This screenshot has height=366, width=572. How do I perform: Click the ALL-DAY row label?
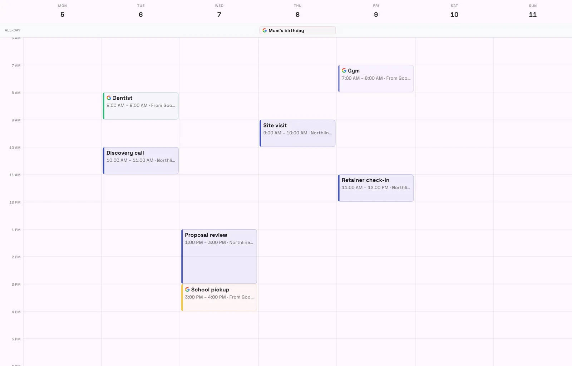click(x=13, y=30)
